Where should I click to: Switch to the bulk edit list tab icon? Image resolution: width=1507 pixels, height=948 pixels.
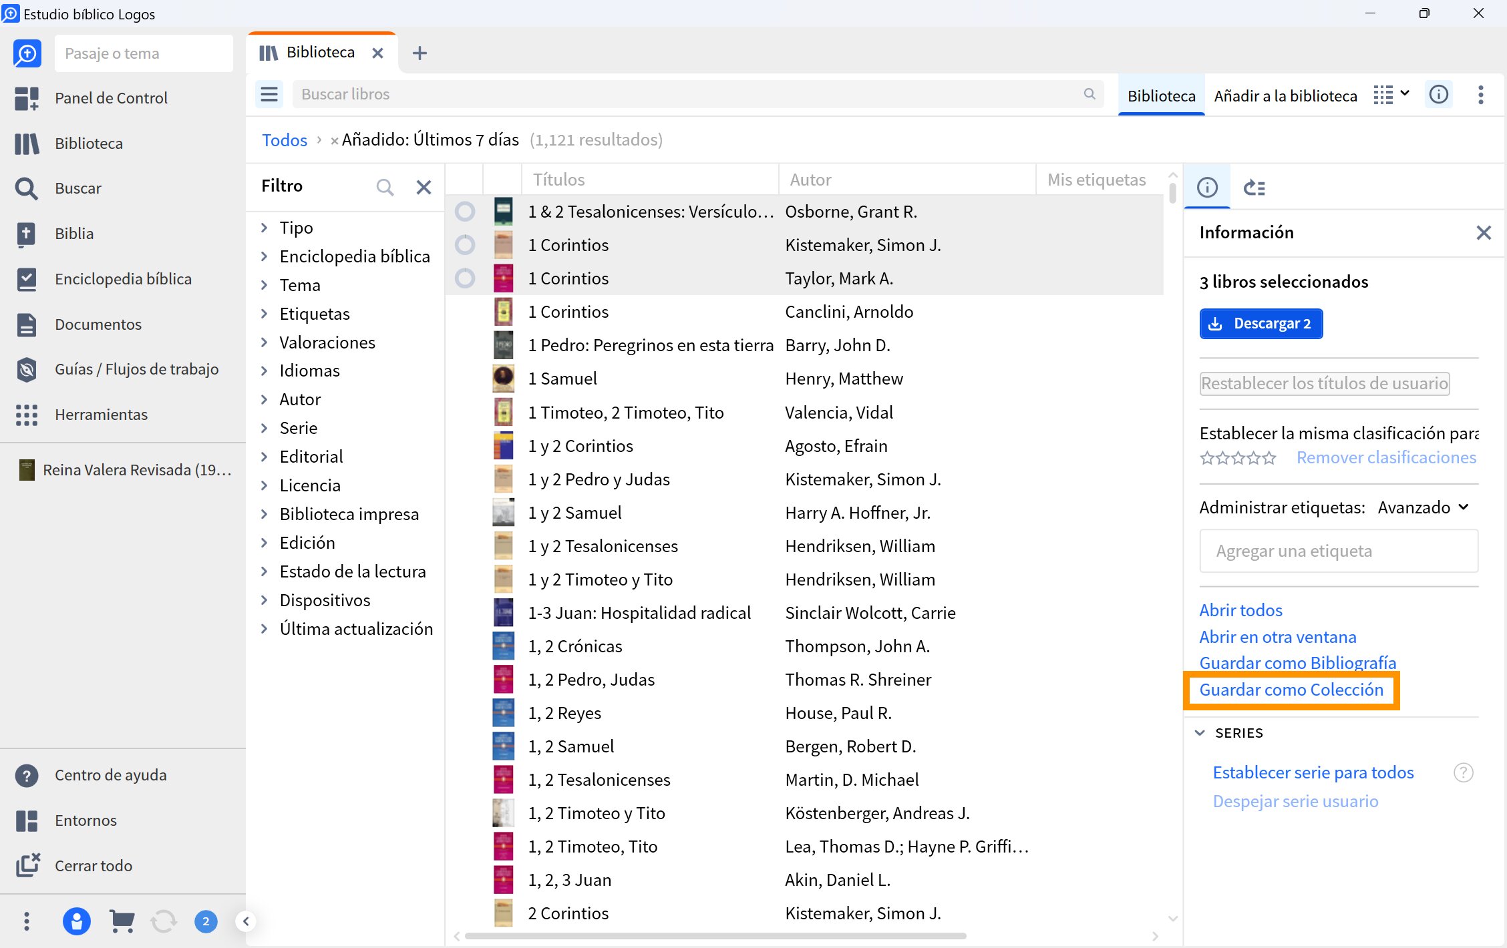point(1254,188)
